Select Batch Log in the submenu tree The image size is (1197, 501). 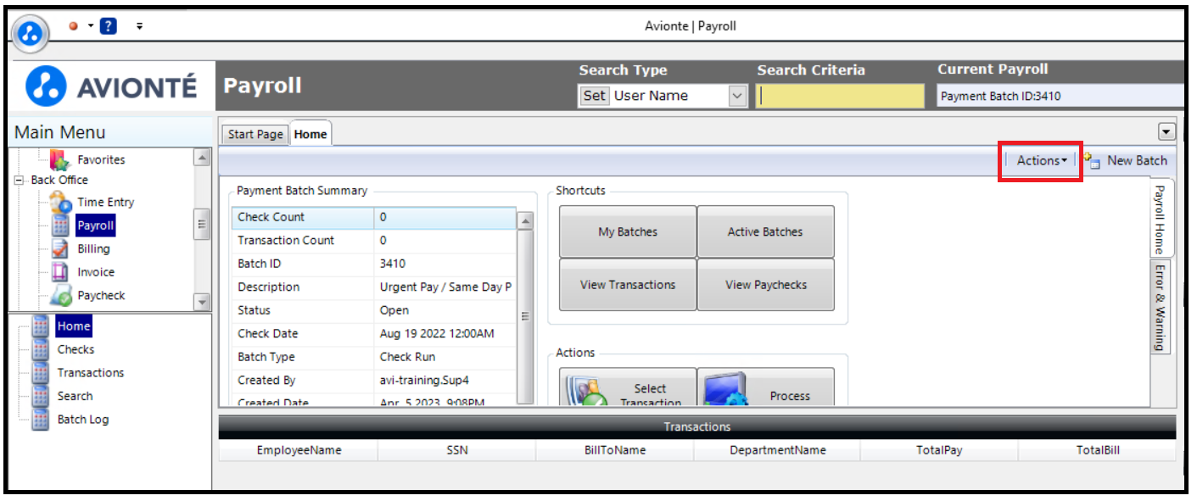point(83,420)
